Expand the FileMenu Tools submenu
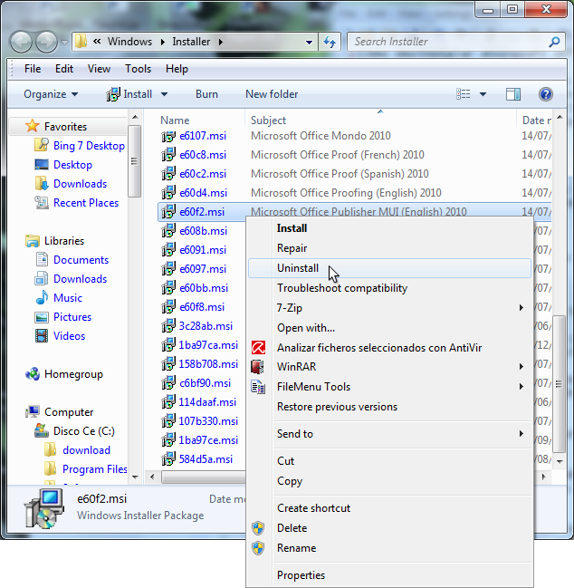 click(x=521, y=386)
